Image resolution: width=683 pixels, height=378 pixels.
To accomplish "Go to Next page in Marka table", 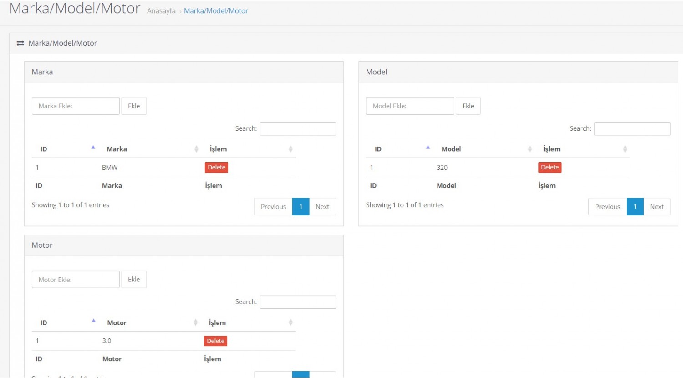I will tap(322, 207).
